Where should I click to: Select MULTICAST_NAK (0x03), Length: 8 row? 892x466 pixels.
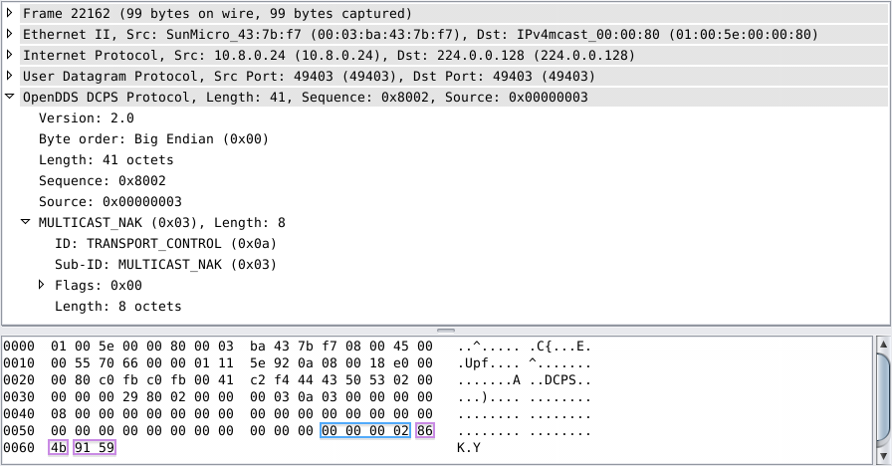(x=162, y=223)
